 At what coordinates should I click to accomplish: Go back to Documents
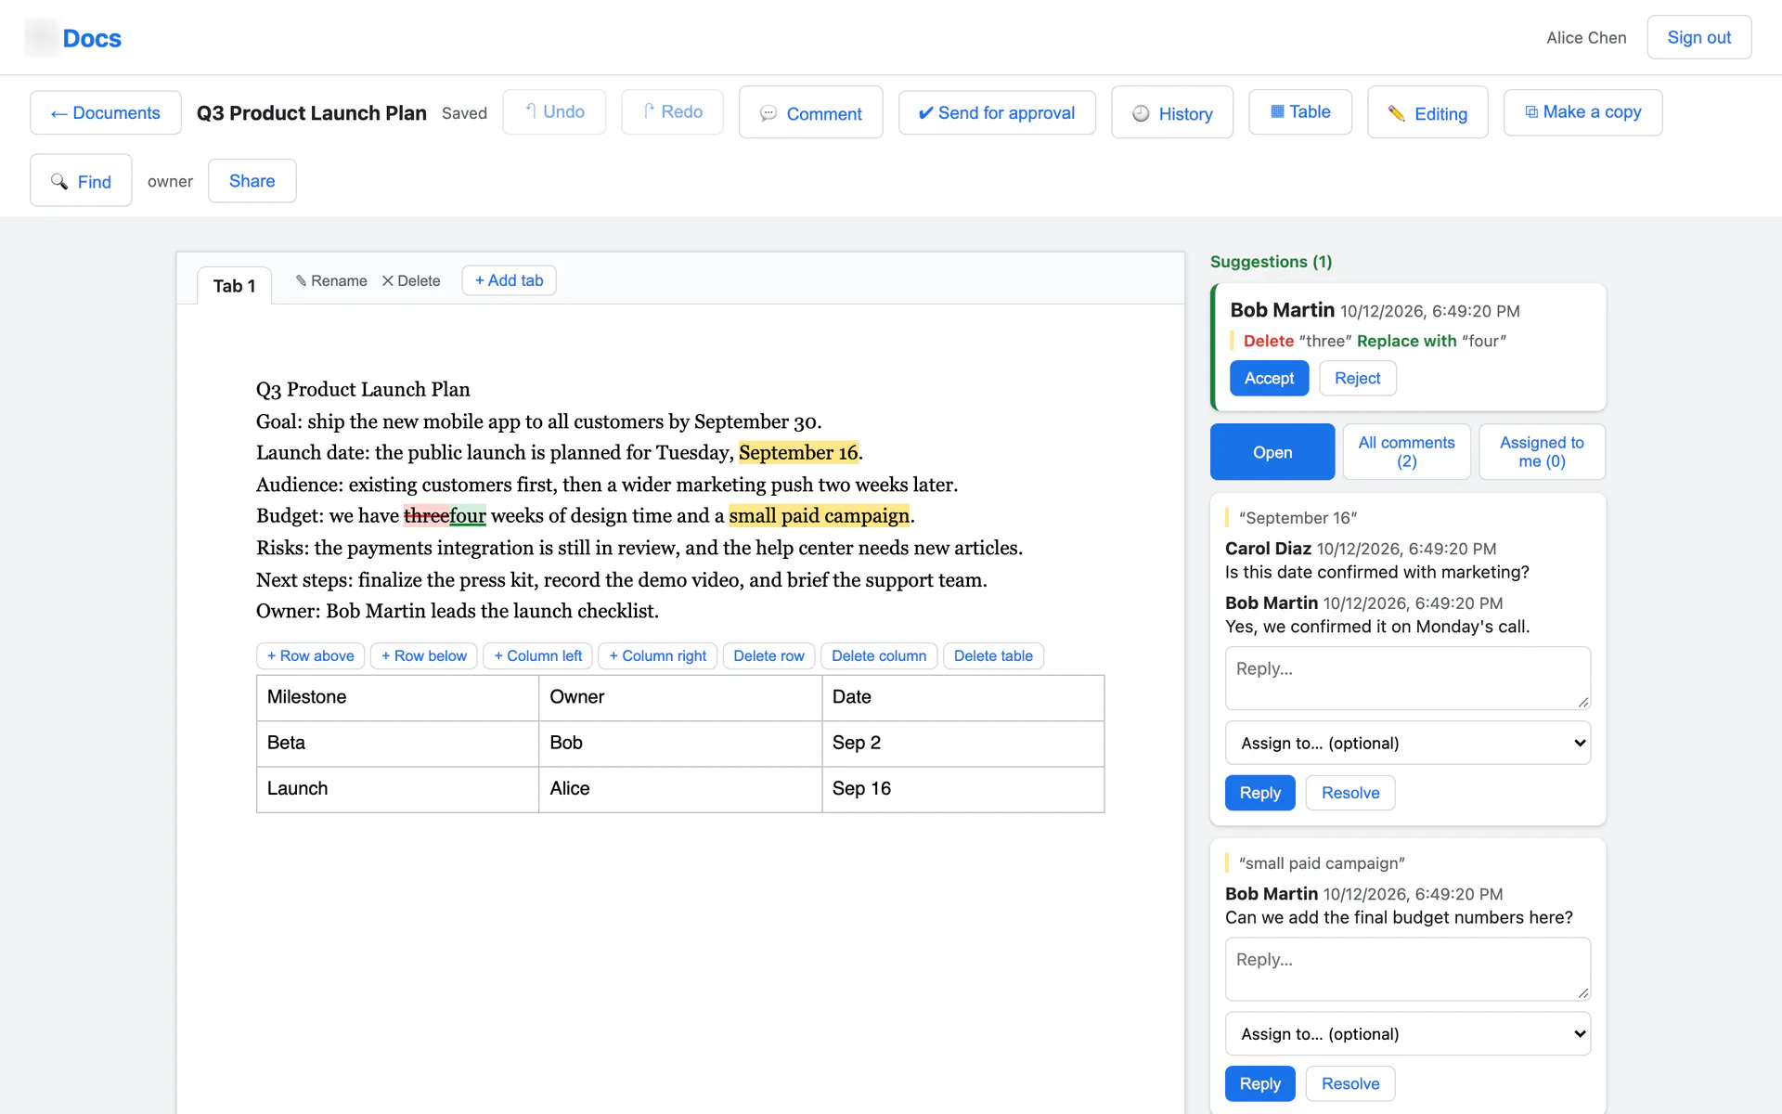click(x=106, y=112)
